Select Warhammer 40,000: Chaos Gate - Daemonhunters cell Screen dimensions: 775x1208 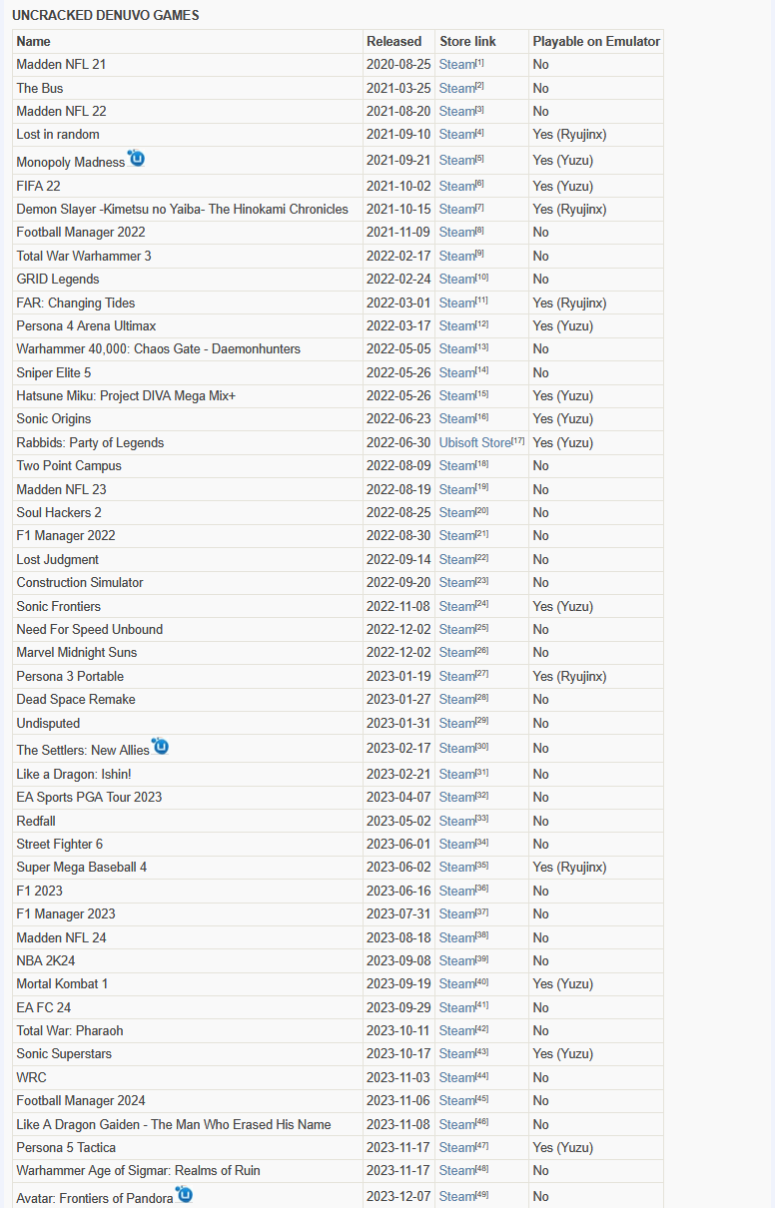point(187,349)
